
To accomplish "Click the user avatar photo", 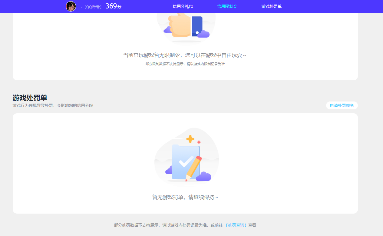I will [x=71, y=6].
